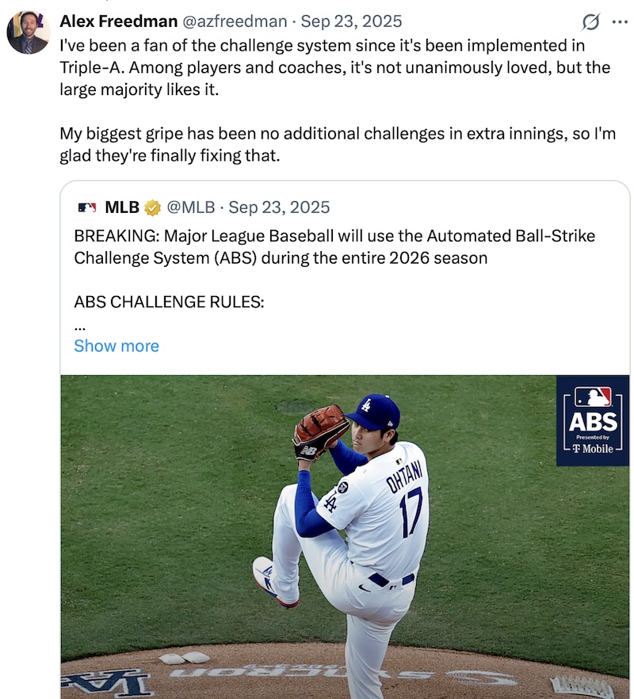This screenshot has height=699, width=634.
Task: Click the MLB display name in quoted post
Action: [122, 208]
